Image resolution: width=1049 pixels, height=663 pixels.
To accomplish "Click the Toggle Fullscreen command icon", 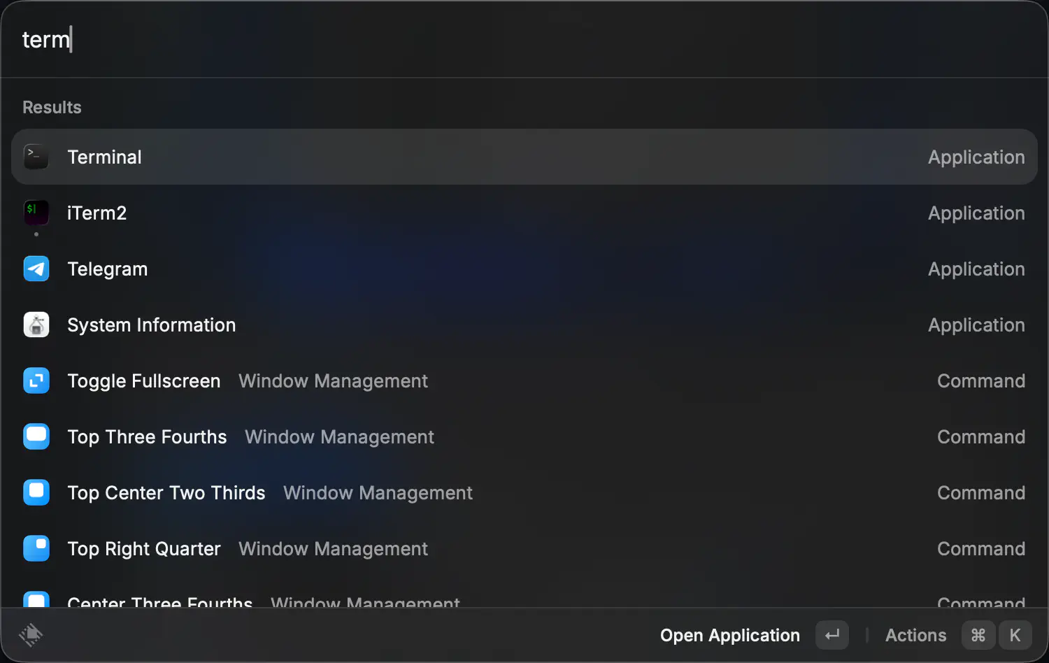I will tap(36, 380).
